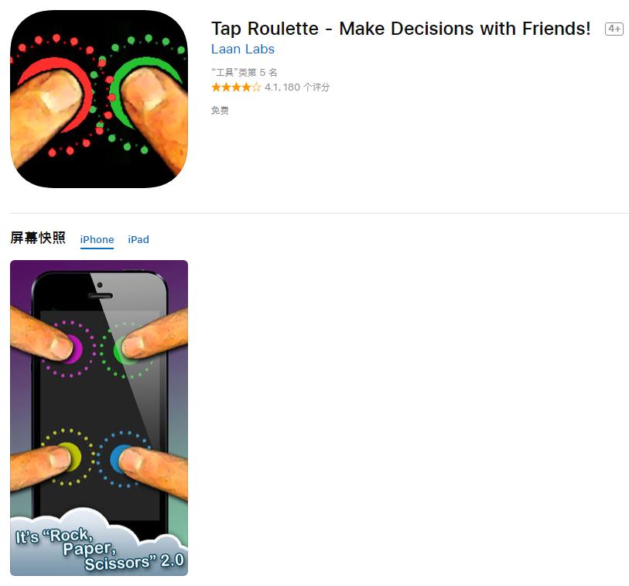The image size is (629, 586).
Task: Switch to the iPhone screenshots tab
Action: [97, 240]
